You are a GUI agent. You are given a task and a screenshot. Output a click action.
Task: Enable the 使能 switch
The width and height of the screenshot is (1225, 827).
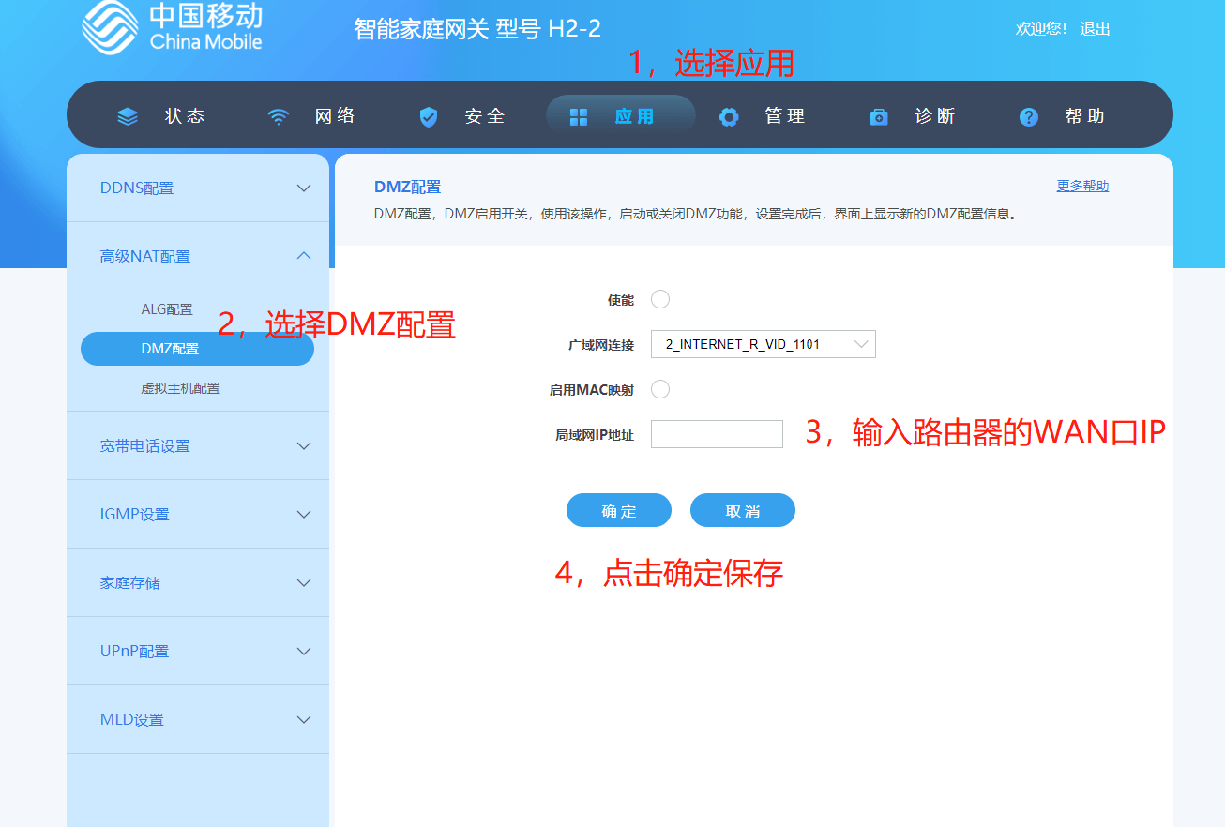[x=660, y=299]
